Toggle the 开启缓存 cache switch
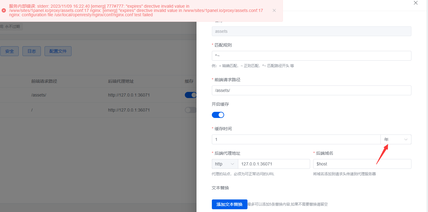This screenshot has width=428, height=212. click(218, 115)
